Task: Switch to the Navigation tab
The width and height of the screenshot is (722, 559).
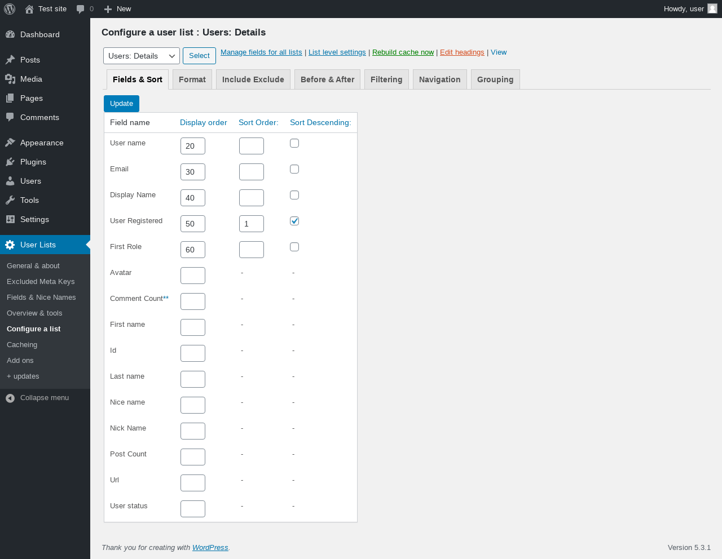Action: click(x=440, y=79)
